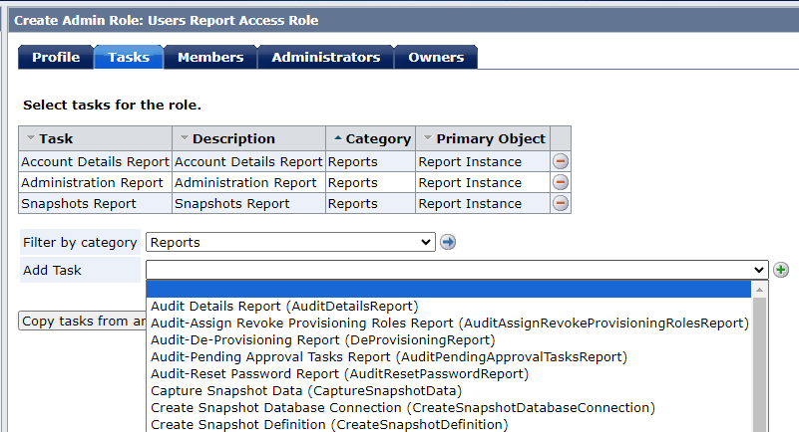Screen dimensions: 799x432
Task: Remove the Account Details Report task
Action: [561, 161]
